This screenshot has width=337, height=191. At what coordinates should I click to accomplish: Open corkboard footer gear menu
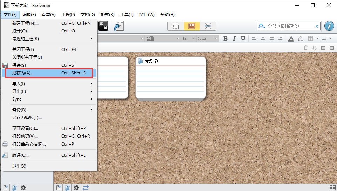[x=76, y=188]
